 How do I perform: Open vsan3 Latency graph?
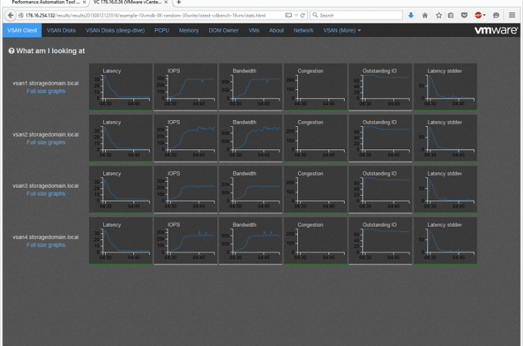(121, 190)
